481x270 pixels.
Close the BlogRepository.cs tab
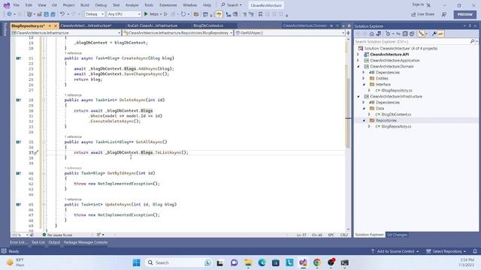[56, 25]
